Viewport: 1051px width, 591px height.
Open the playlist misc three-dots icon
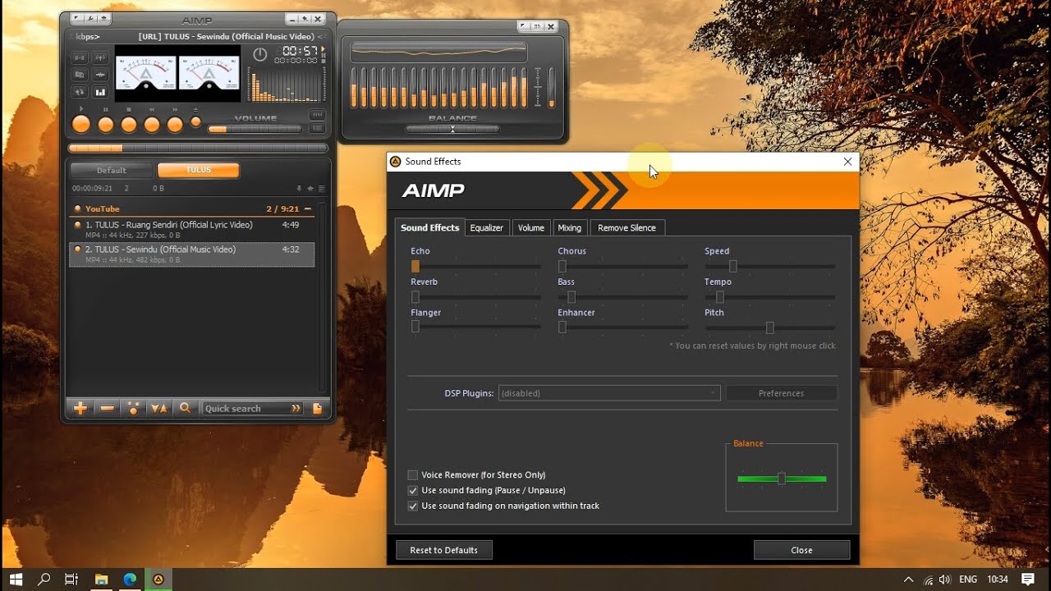click(132, 408)
